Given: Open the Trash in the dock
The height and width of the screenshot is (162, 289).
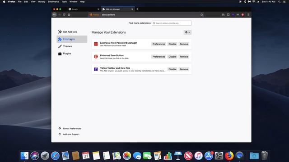Looking at the screenshot, I should click(x=265, y=156).
